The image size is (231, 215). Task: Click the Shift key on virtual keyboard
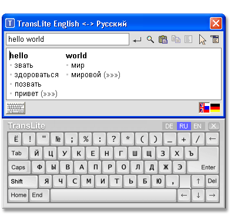point(23,181)
